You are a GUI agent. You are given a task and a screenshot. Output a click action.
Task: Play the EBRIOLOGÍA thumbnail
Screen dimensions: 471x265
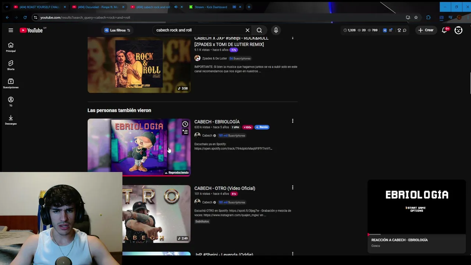pyautogui.click(x=139, y=147)
